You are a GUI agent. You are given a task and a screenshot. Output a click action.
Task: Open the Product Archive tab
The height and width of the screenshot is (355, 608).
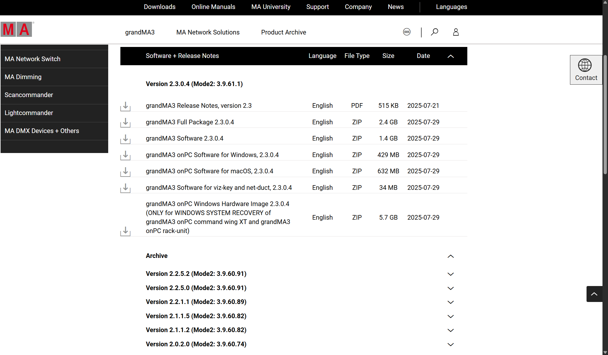tap(283, 32)
